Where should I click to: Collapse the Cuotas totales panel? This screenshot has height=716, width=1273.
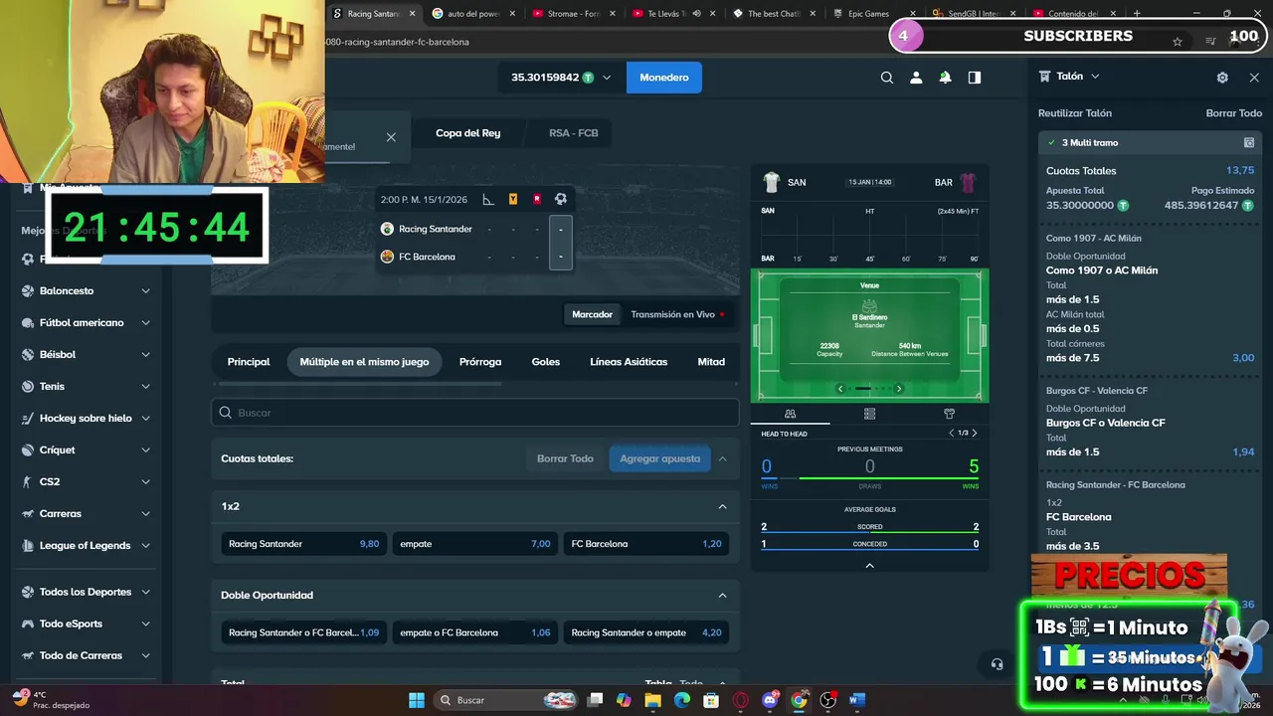click(723, 458)
